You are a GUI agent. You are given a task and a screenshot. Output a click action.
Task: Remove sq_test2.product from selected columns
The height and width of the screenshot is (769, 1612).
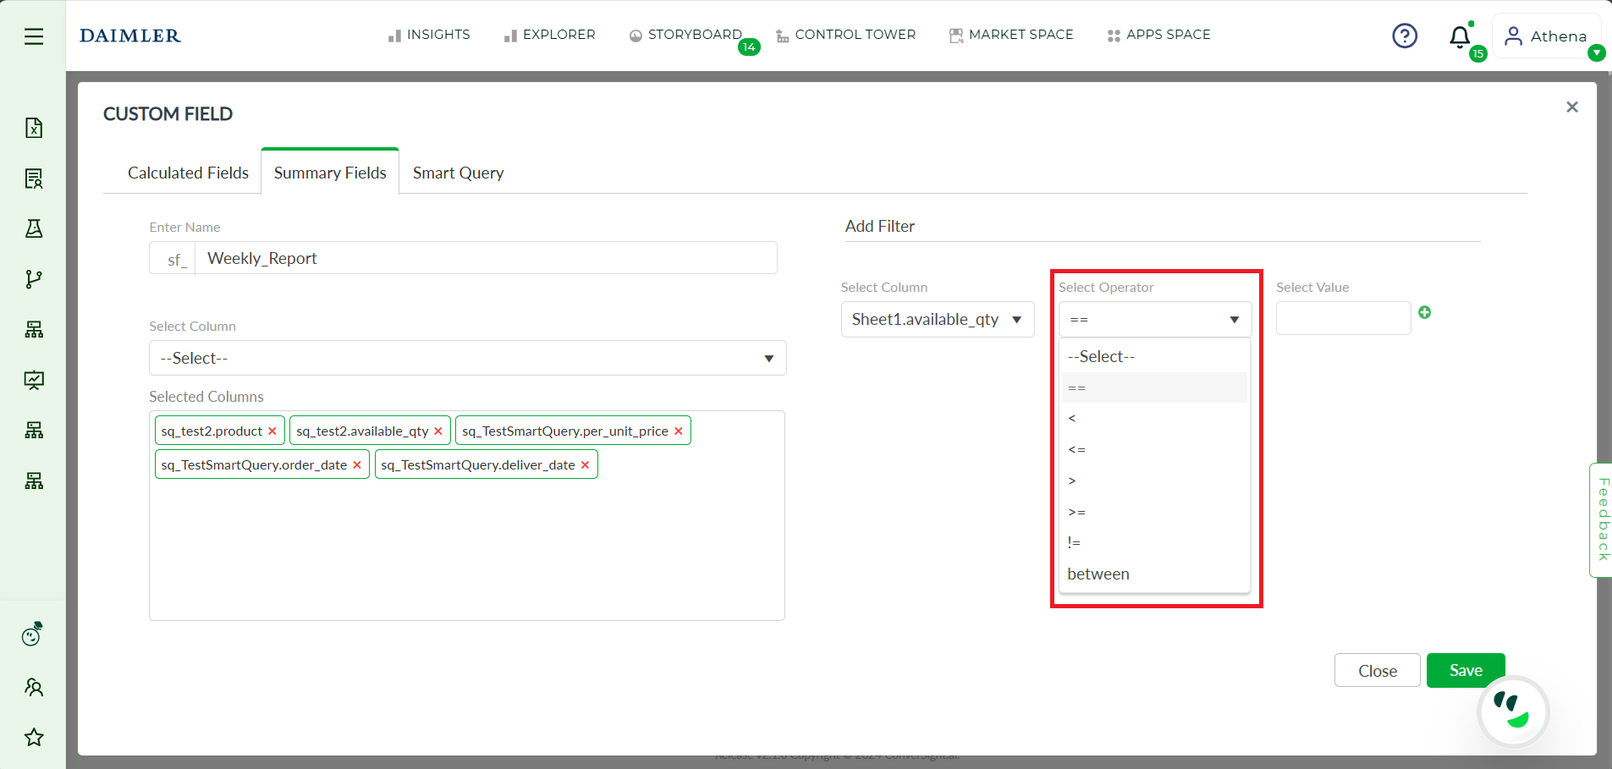(x=272, y=431)
